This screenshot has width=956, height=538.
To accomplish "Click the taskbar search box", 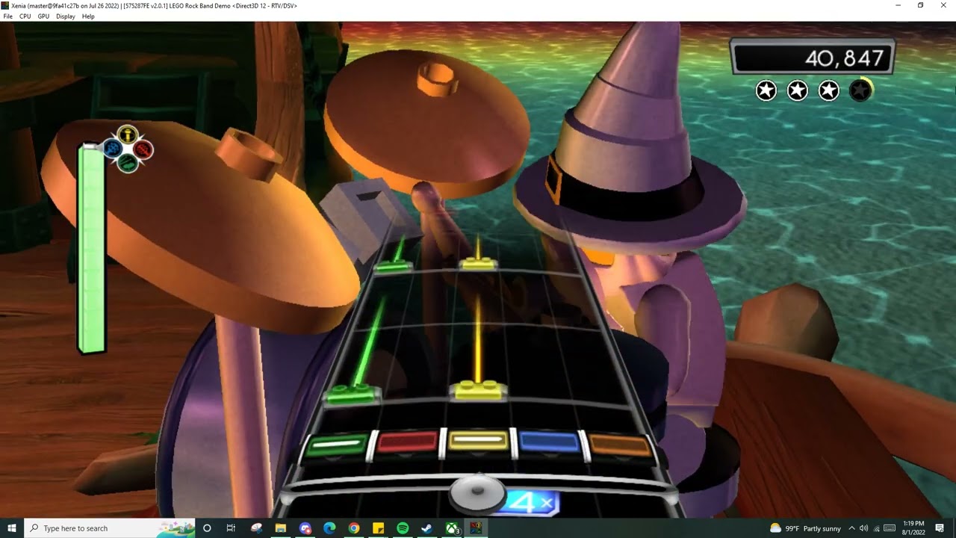I will click(x=110, y=528).
